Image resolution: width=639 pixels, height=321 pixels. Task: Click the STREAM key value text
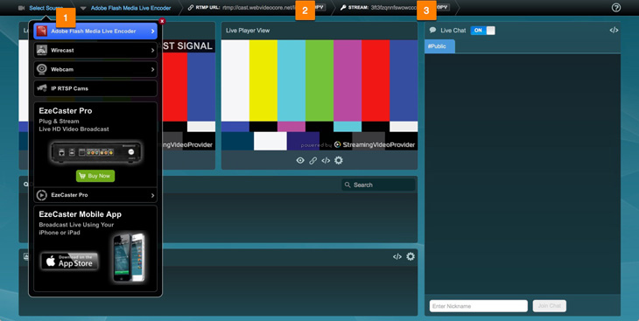pyautogui.click(x=394, y=7)
